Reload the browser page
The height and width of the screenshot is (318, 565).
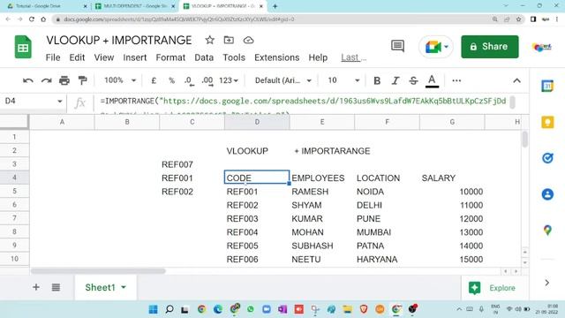(x=32, y=19)
